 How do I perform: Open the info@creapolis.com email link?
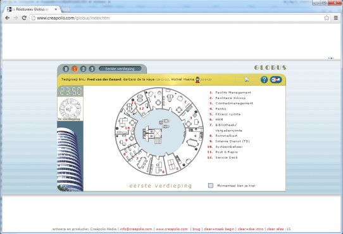136,229
